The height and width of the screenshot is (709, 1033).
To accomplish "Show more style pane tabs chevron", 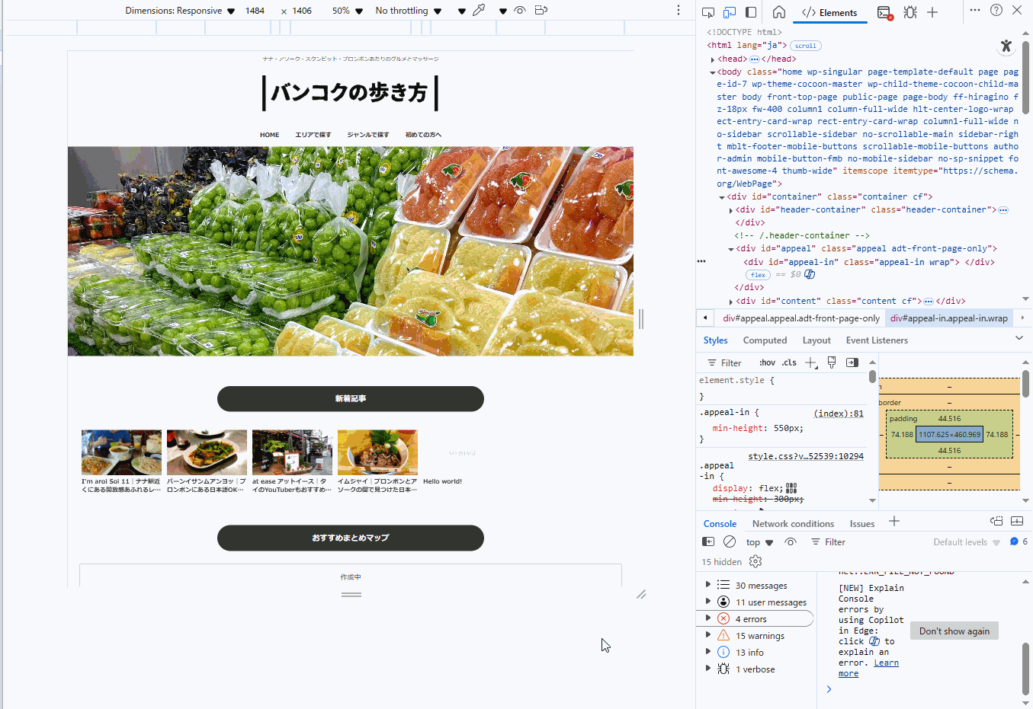I will coord(1019,338).
